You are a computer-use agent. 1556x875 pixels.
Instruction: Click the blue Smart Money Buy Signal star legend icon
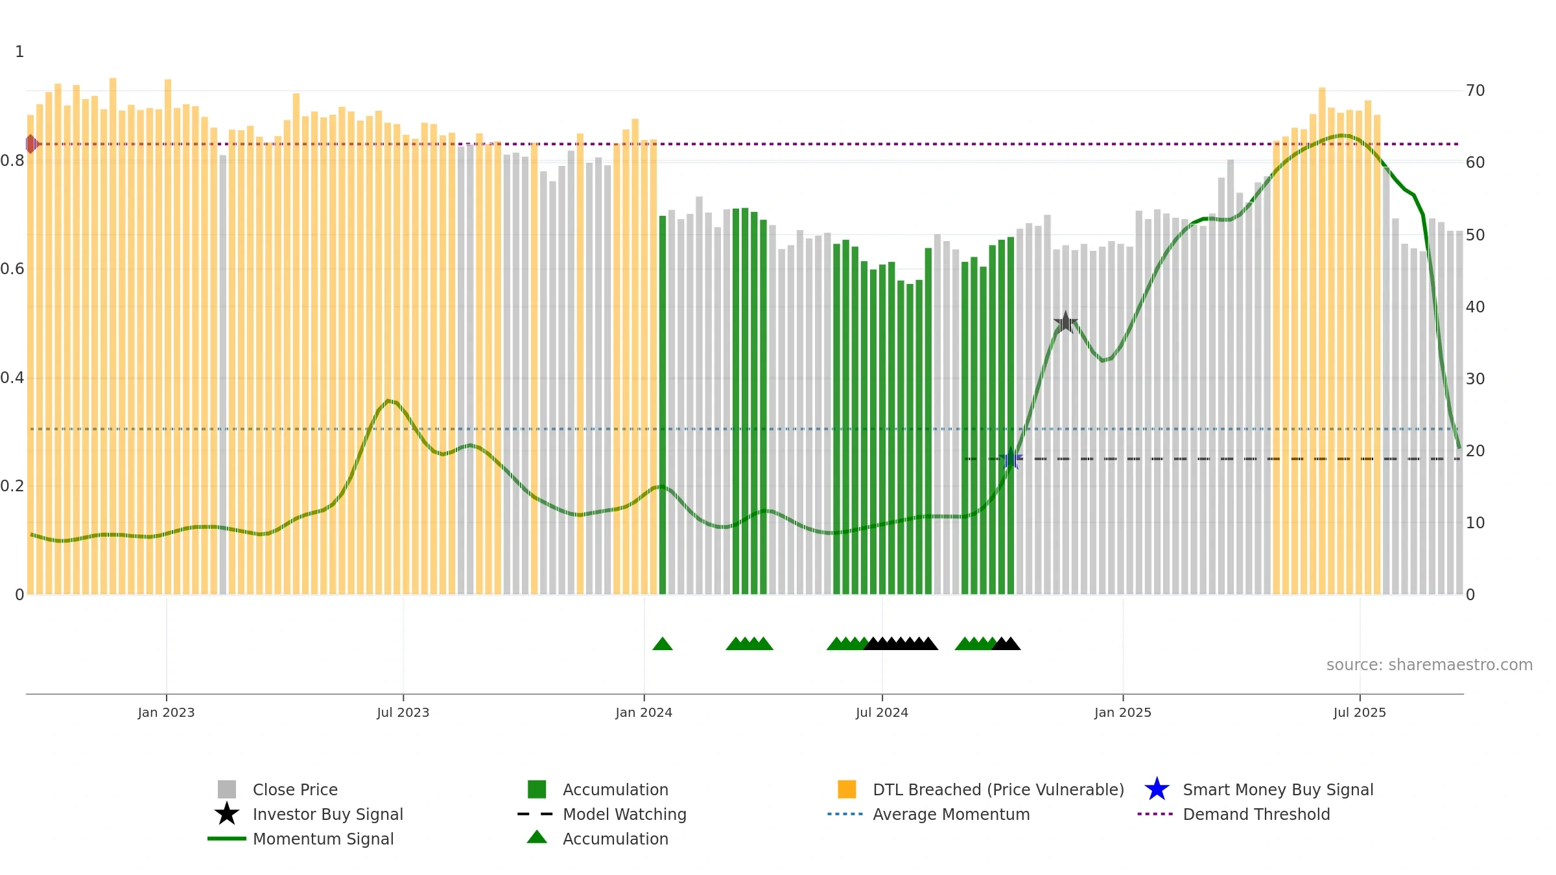(1157, 789)
